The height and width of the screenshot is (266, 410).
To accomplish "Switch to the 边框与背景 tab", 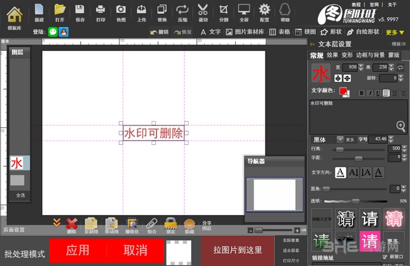I will point(370,55).
